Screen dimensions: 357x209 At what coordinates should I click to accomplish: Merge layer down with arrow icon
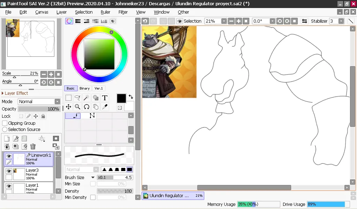click(x=7, y=146)
